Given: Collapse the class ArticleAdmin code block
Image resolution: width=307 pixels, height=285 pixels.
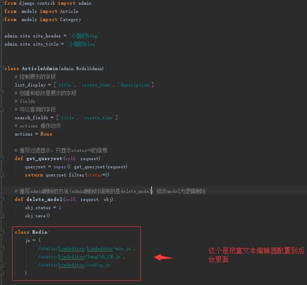Looking at the screenshot, I should [x=2, y=68].
